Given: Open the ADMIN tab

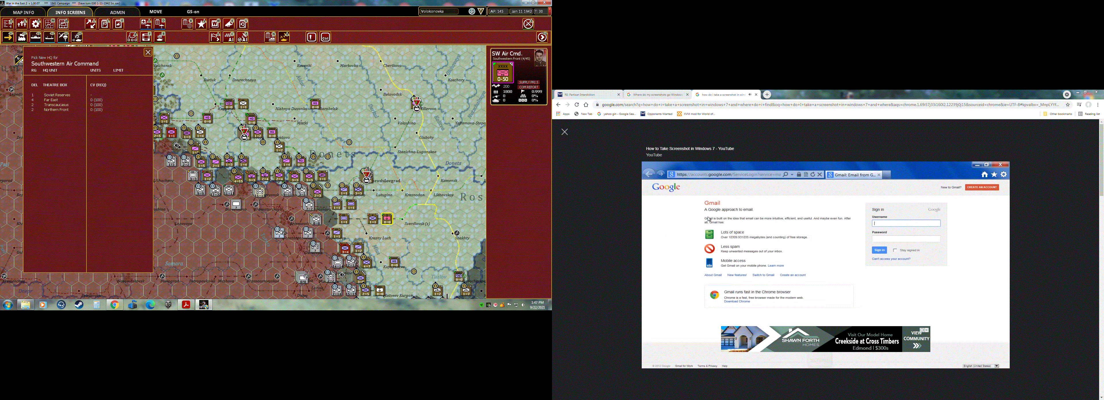Looking at the screenshot, I should (117, 12).
